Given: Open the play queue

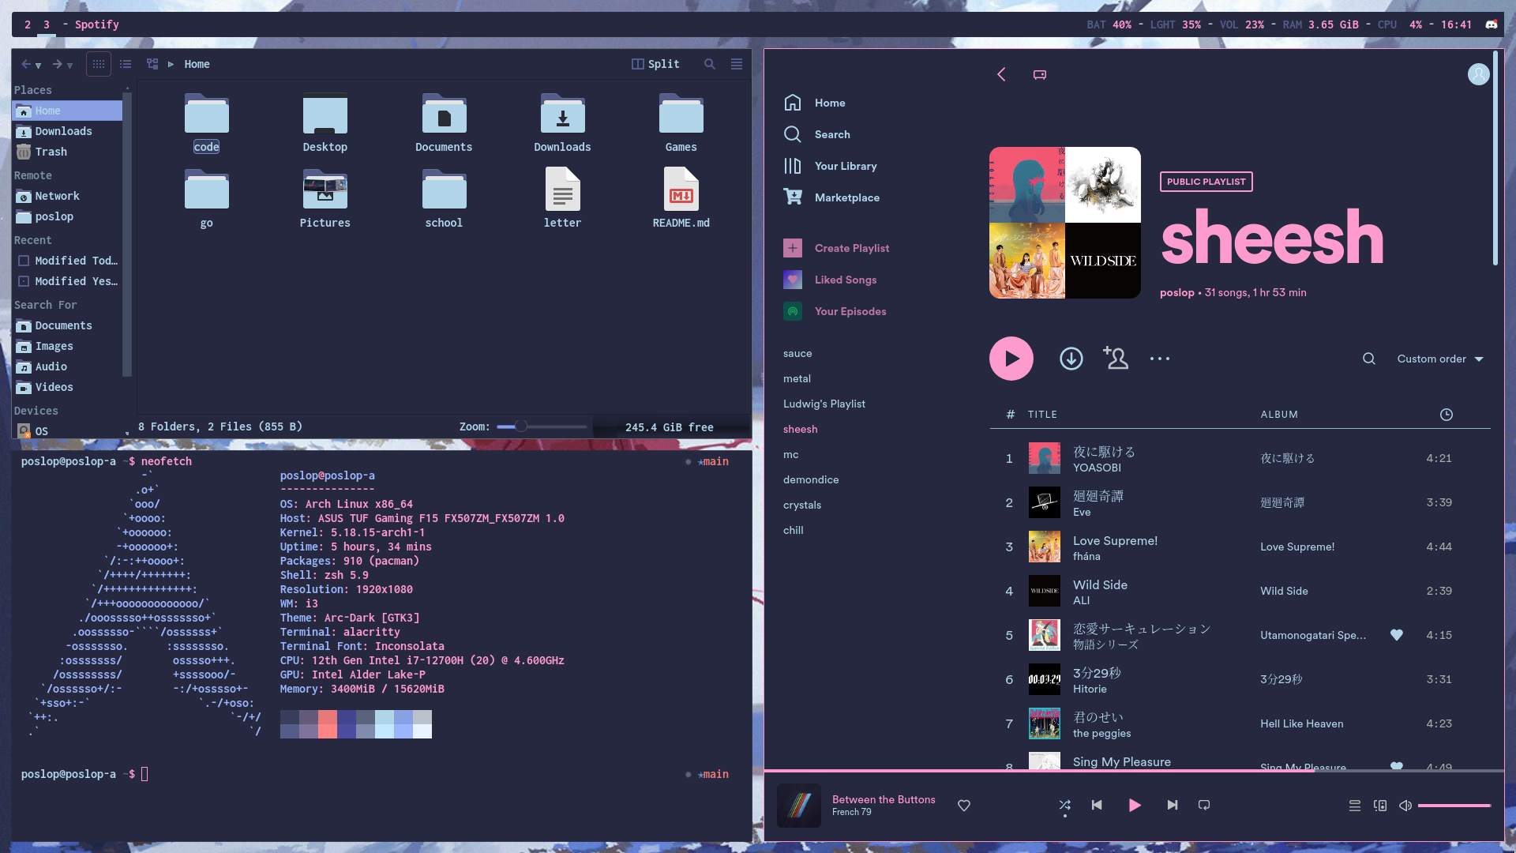Looking at the screenshot, I should 1354,806.
